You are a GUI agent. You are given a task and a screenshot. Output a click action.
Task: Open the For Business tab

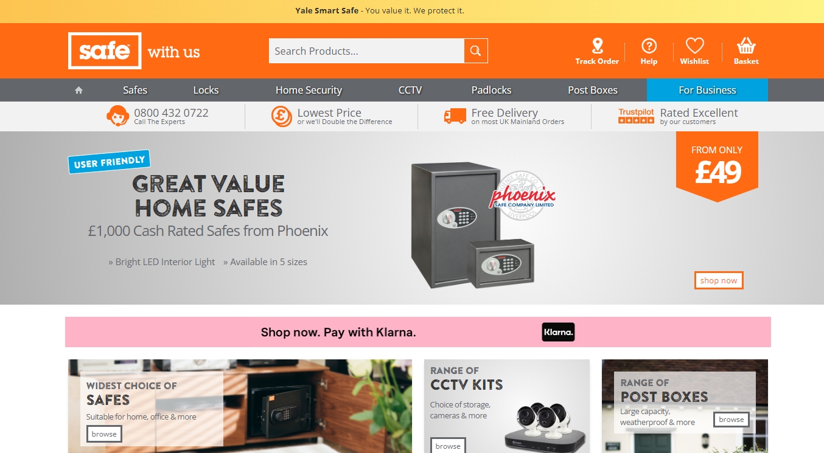click(x=707, y=90)
